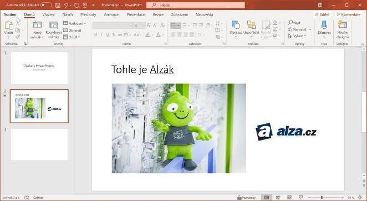Open the Undo history dropdown arrow
367x201 pixels.
tap(70, 5)
